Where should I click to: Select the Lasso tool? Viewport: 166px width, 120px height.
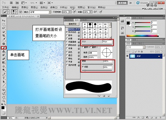point(4,28)
